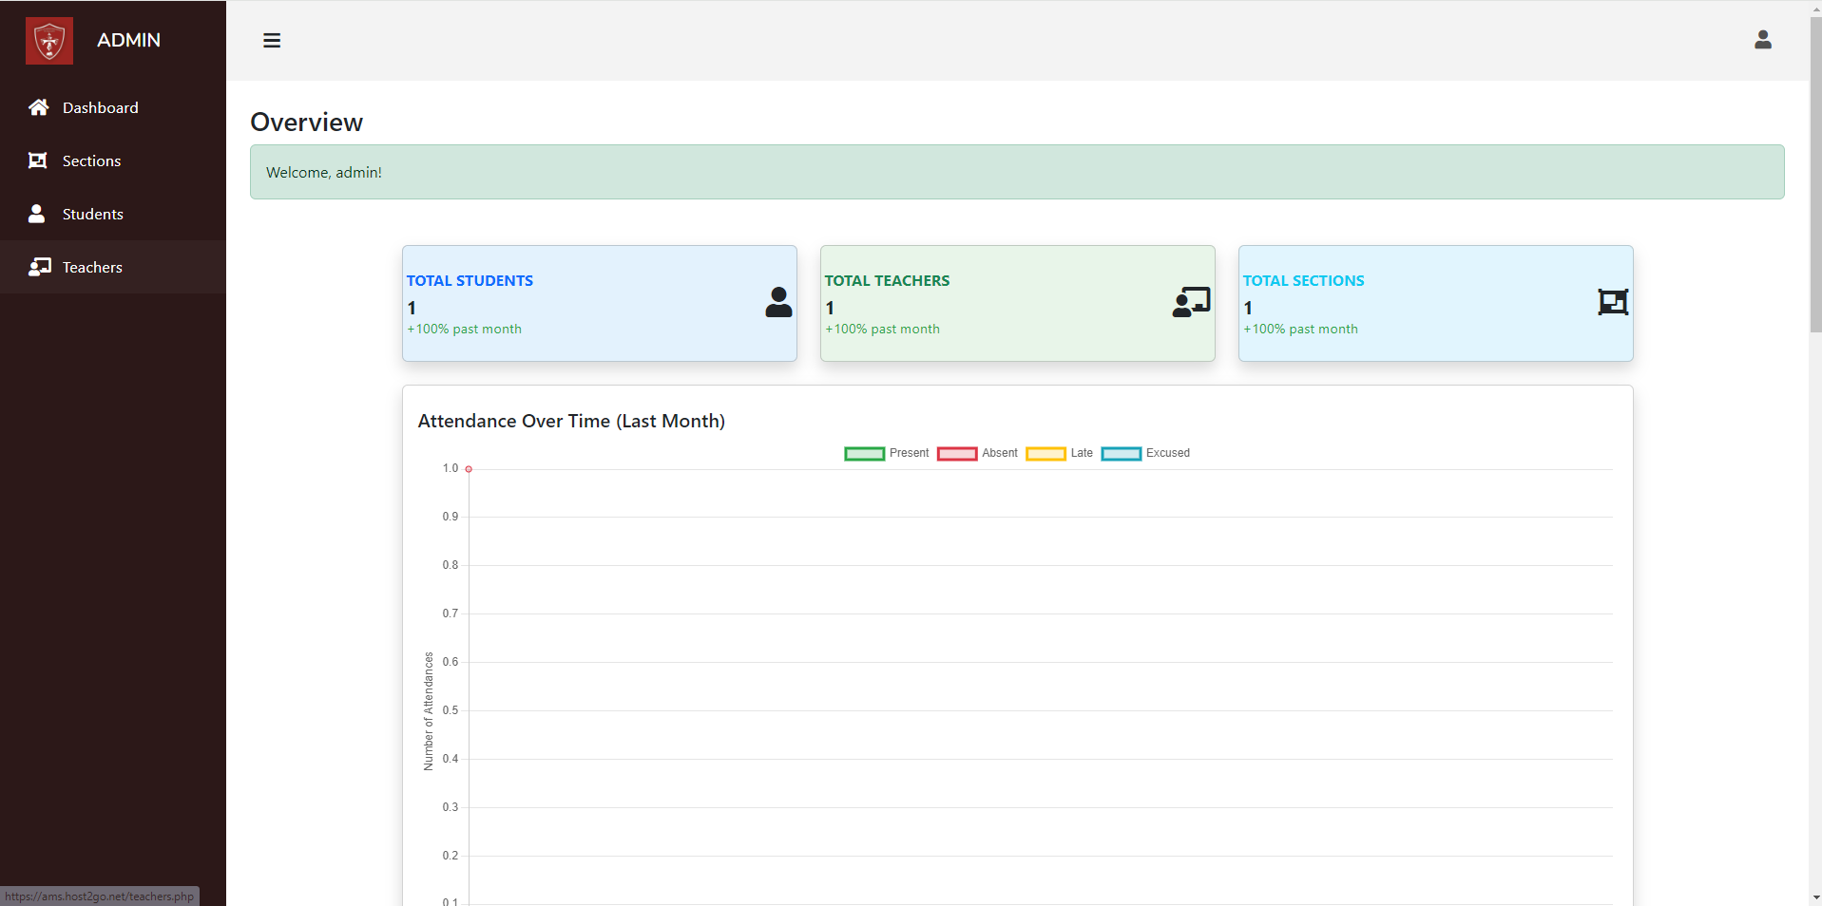Toggle the Late legend item
This screenshot has height=906, width=1822.
(1060, 454)
